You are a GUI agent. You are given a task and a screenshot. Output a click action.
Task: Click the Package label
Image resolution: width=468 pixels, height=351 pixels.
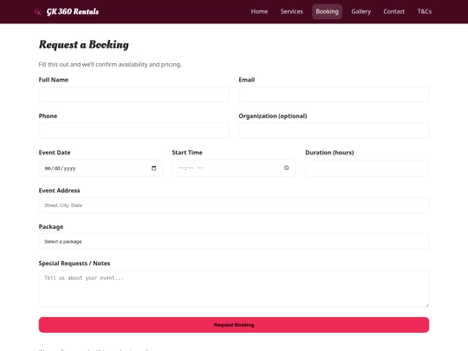pos(51,227)
